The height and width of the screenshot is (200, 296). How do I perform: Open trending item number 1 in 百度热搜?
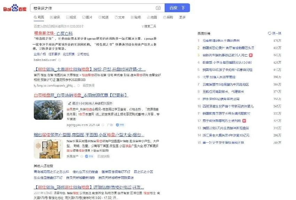pyautogui.click(x=221, y=40)
